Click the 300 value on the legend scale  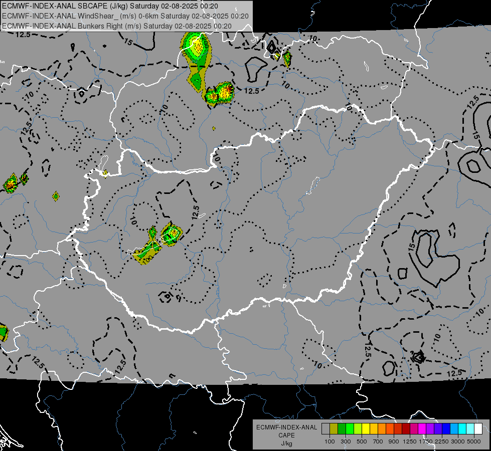coord(346,441)
